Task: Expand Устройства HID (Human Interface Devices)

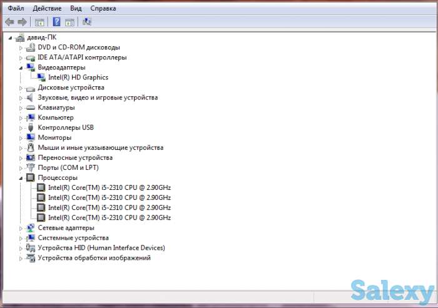Action: coord(21,248)
